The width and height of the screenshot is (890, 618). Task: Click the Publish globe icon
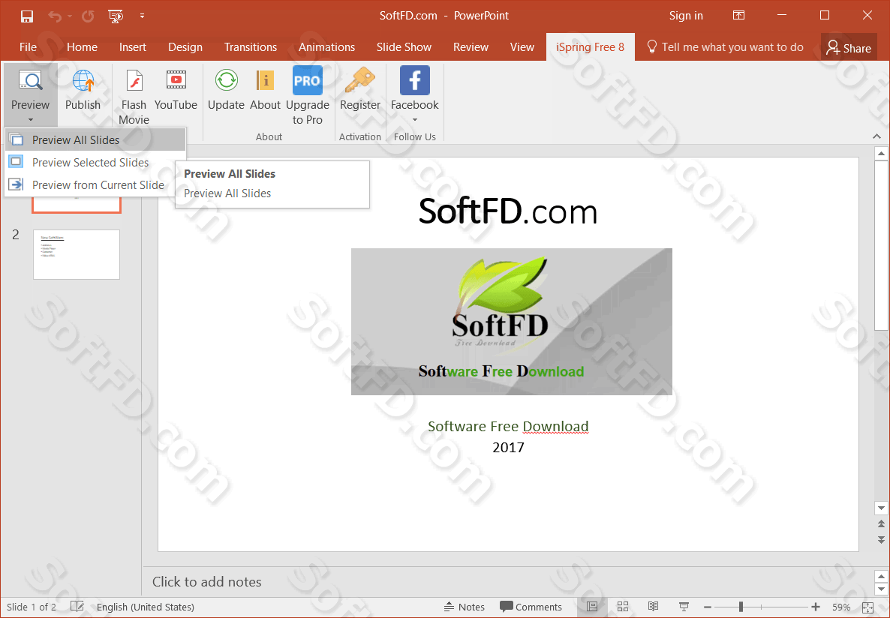83,80
